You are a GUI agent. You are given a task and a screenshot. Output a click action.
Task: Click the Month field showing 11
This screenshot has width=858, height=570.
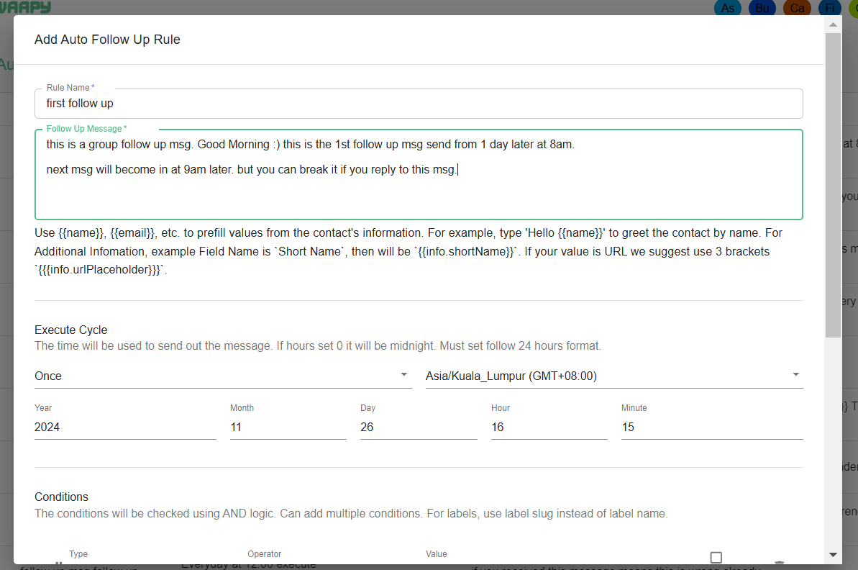[x=288, y=427]
